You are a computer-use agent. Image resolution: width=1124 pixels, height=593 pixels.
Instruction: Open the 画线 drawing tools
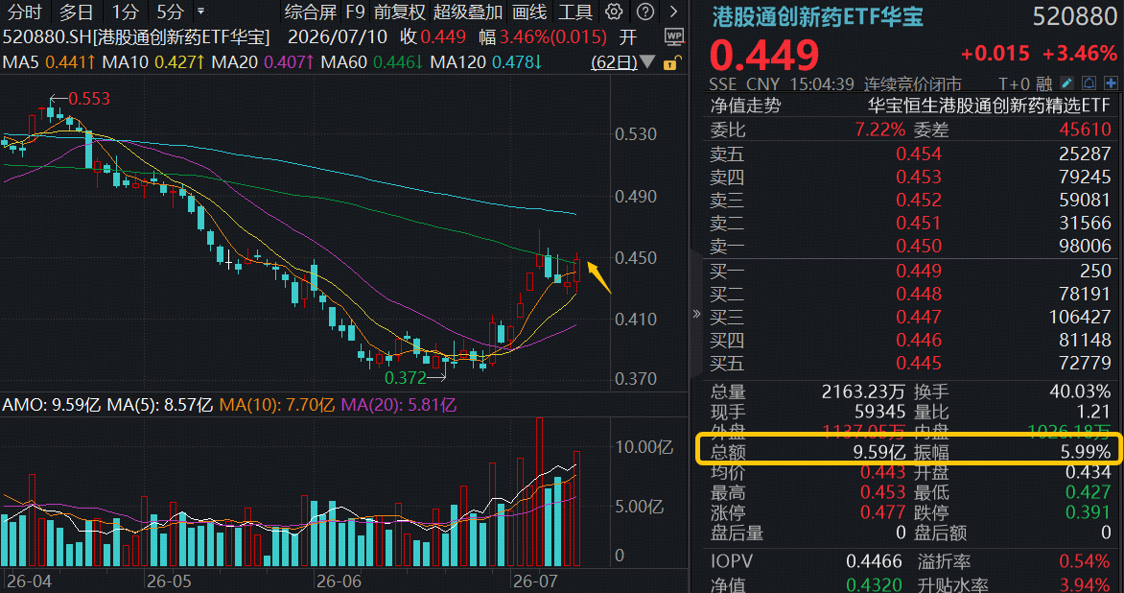(x=529, y=12)
